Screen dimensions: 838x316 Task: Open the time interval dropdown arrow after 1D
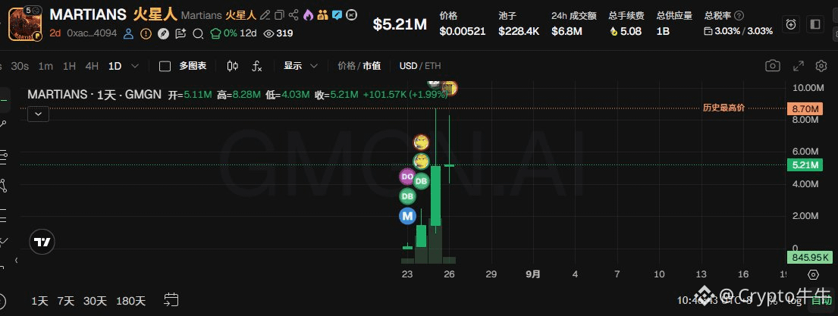(135, 66)
